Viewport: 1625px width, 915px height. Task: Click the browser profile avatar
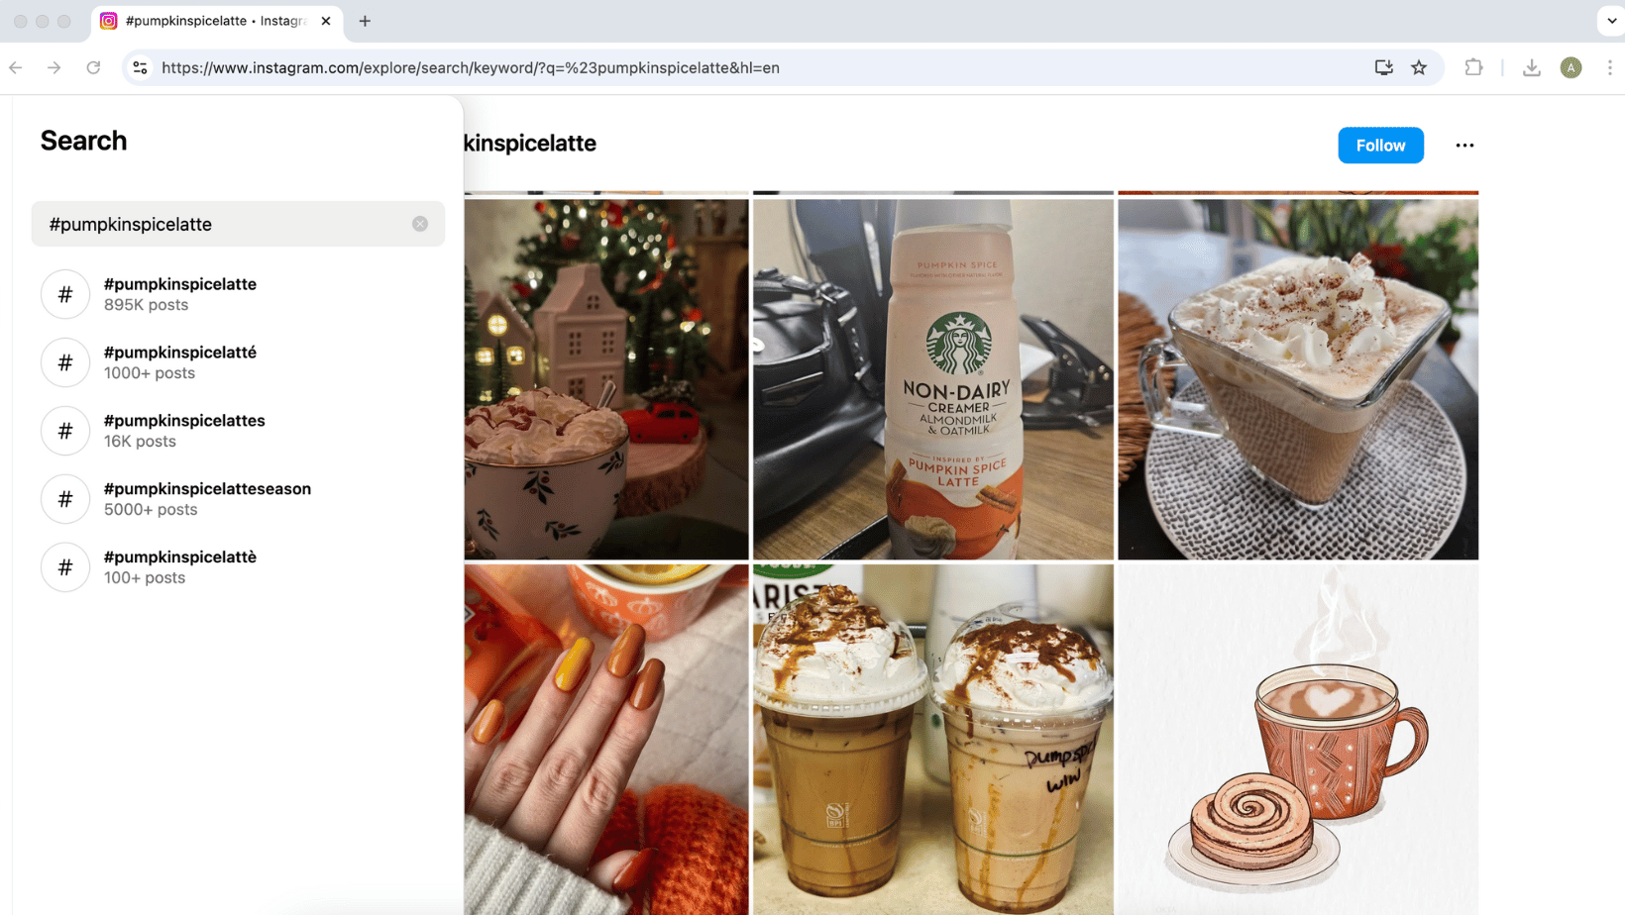pyautogui.click(x=1571, y=67)
